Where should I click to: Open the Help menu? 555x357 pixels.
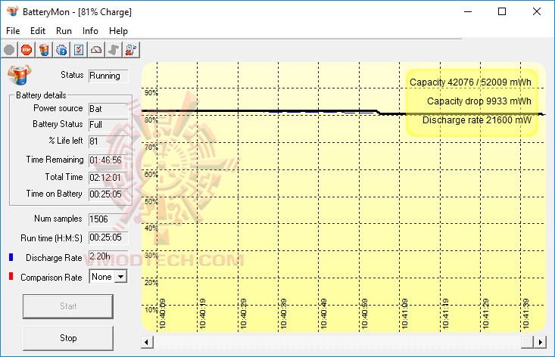point(118,31)
